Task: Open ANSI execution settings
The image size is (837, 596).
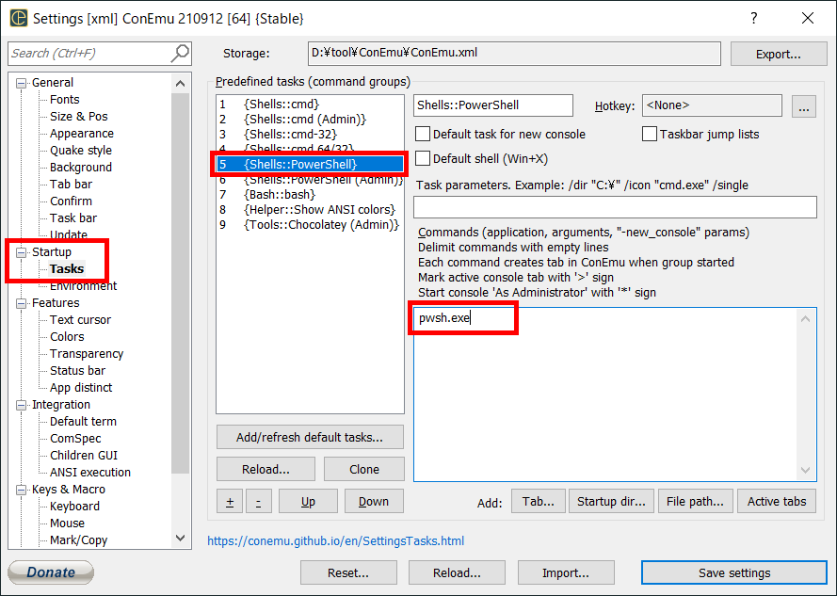Action: pos(90,473)
